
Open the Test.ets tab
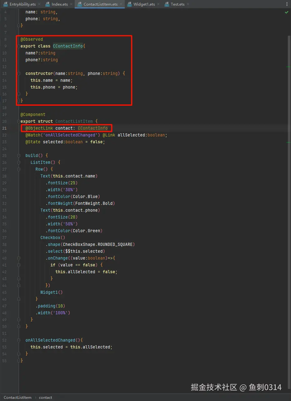(177, 4)
